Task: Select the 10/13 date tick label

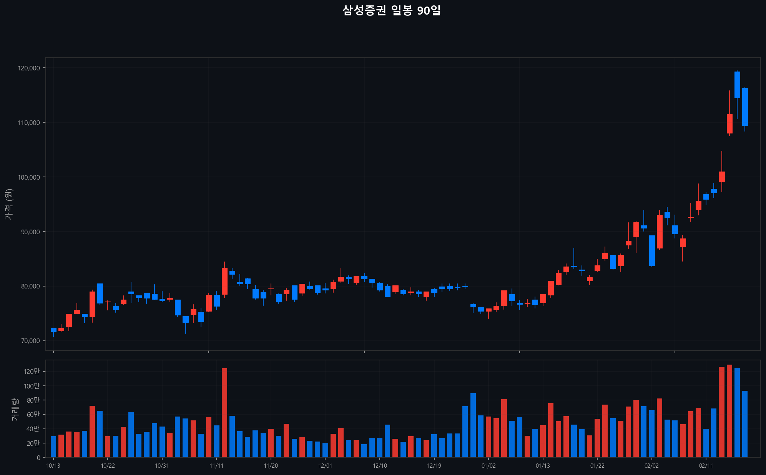Action: tap(53, 465)
